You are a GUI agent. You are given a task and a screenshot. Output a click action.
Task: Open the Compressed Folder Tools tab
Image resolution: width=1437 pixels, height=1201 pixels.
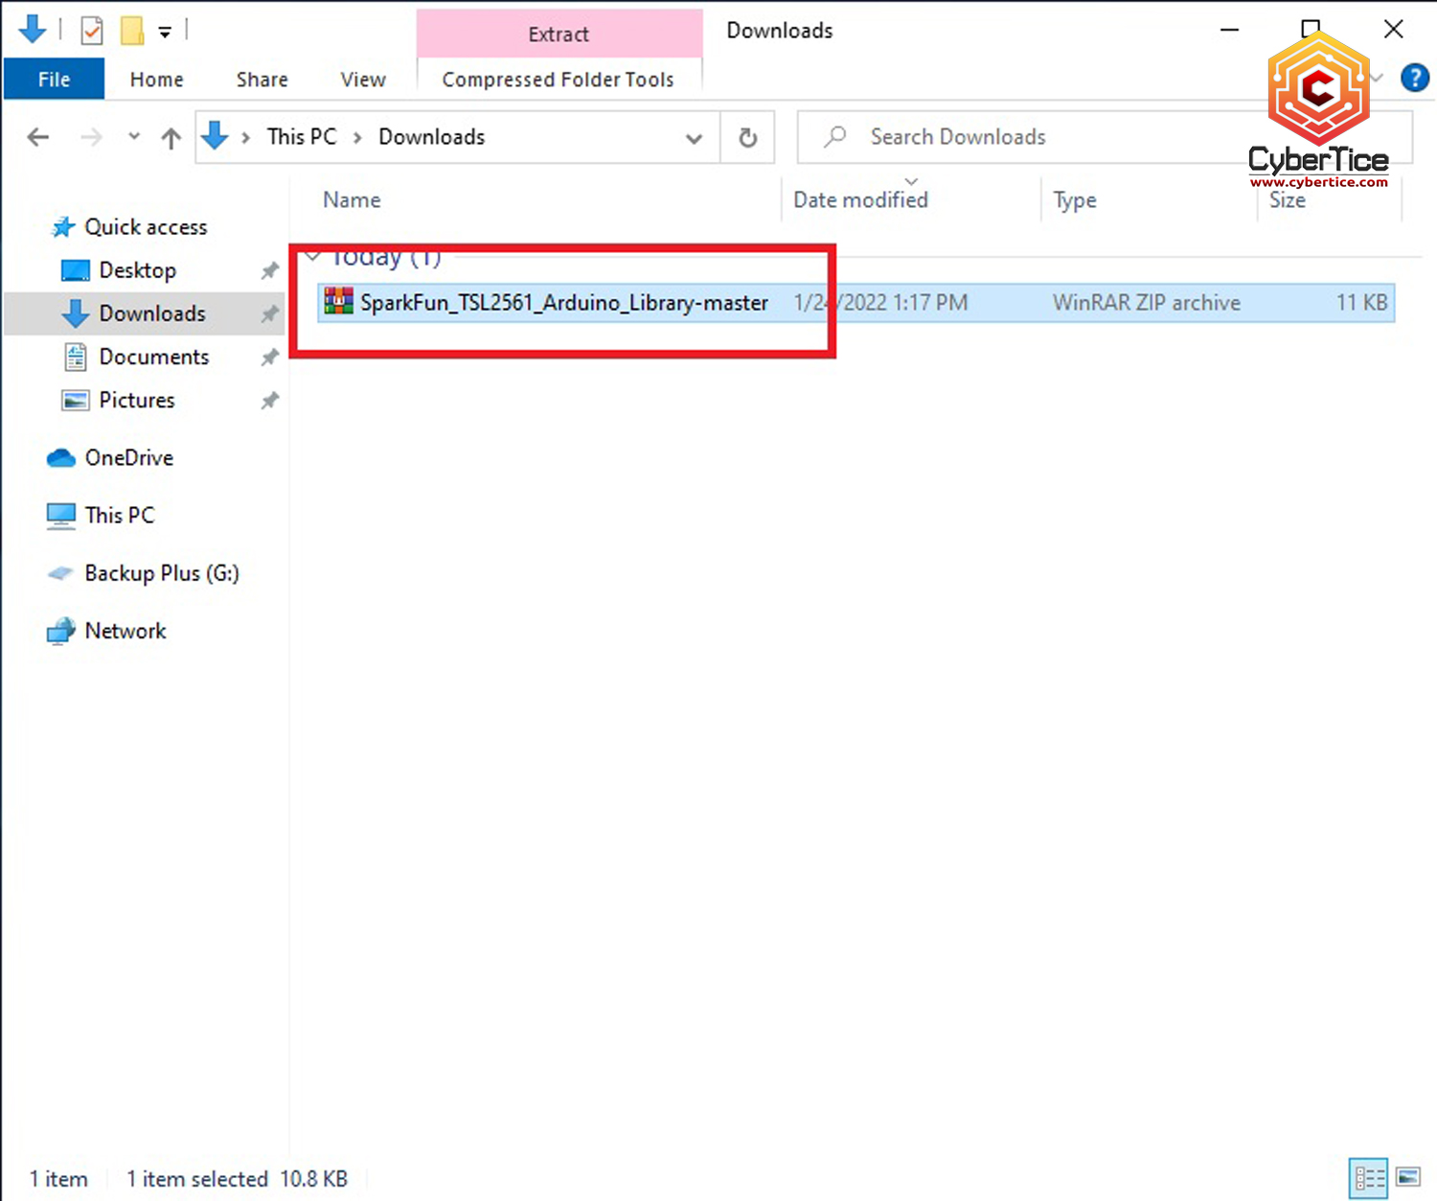558,80
